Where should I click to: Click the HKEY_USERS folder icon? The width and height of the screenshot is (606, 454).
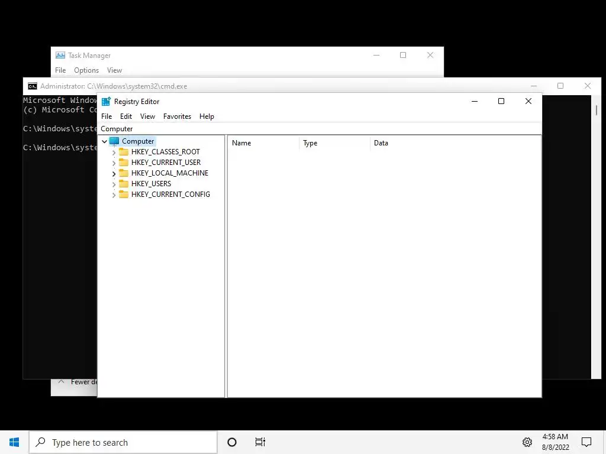click(x=124, y=183)
